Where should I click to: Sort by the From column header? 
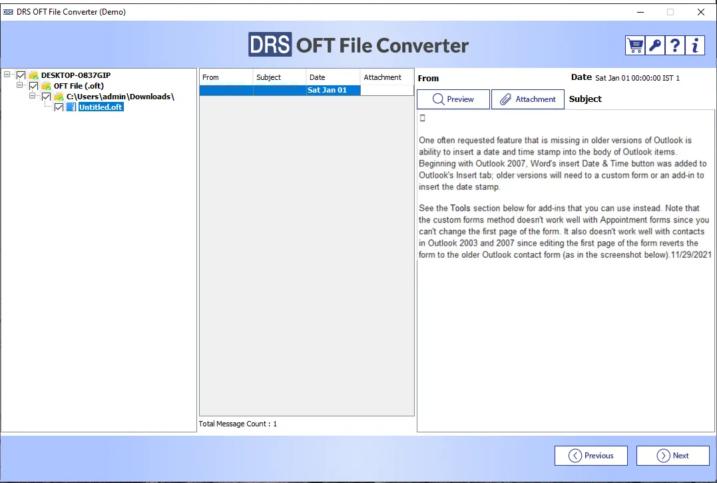pos(226,77)
